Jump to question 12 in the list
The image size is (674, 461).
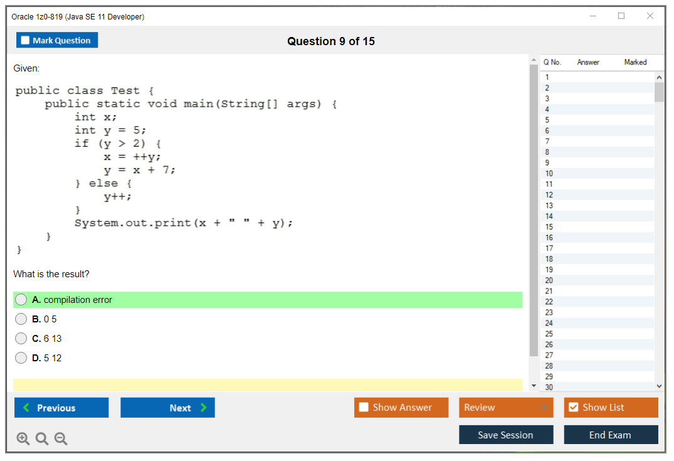(549, 195)
